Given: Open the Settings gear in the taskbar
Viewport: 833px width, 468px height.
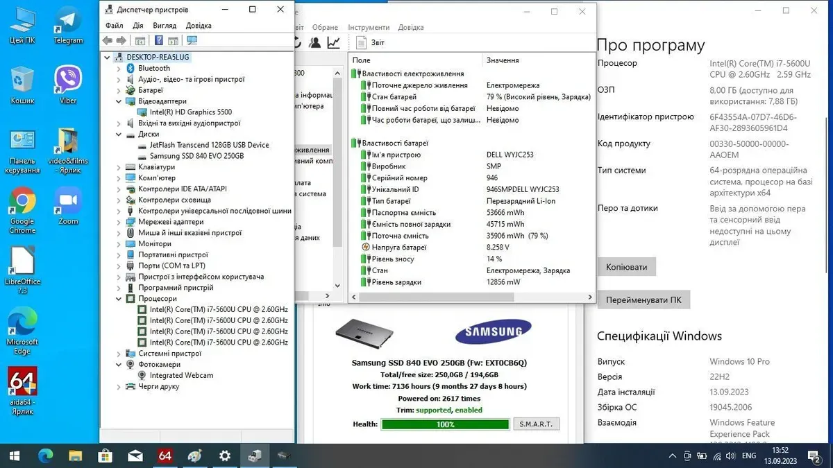Looking at the screenshot, I should (225, 456).
